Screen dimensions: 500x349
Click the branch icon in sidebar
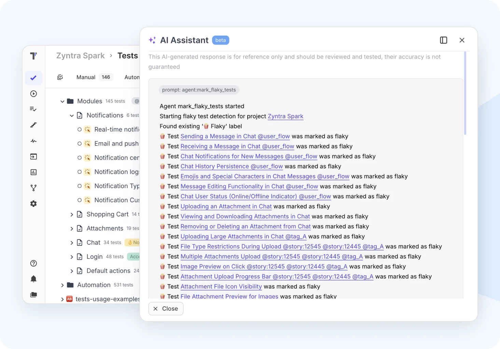33,188
